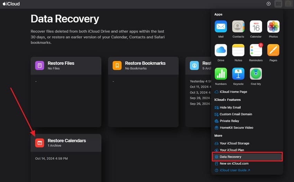Open Hide My Email feature
294x182 pixels.
pyautogui.click(x=228, y=107)
